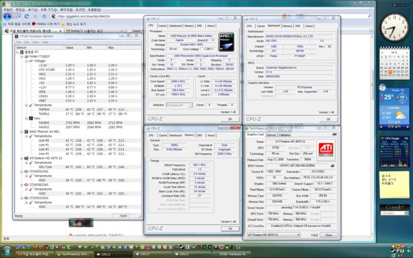The image size is (413, 258).
Task: Switch to the Sensors tab in GPU-Z
Action: click(271, 134)
